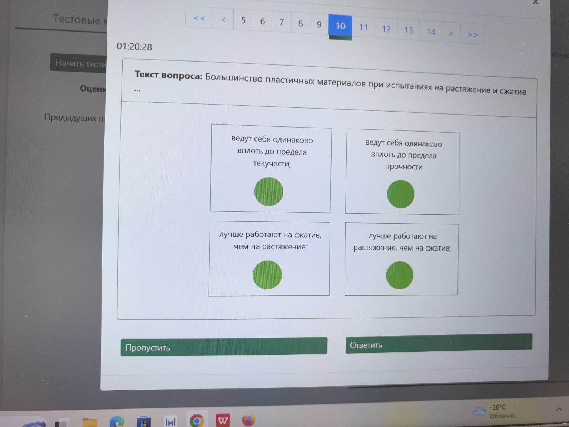Close the test dialog with the X
Screen dimensions: 569x427
pos(535,2)
